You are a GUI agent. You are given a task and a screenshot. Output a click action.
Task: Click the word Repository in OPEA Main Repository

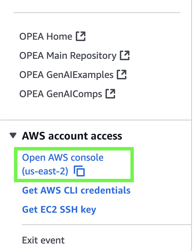tap(93, 56)
